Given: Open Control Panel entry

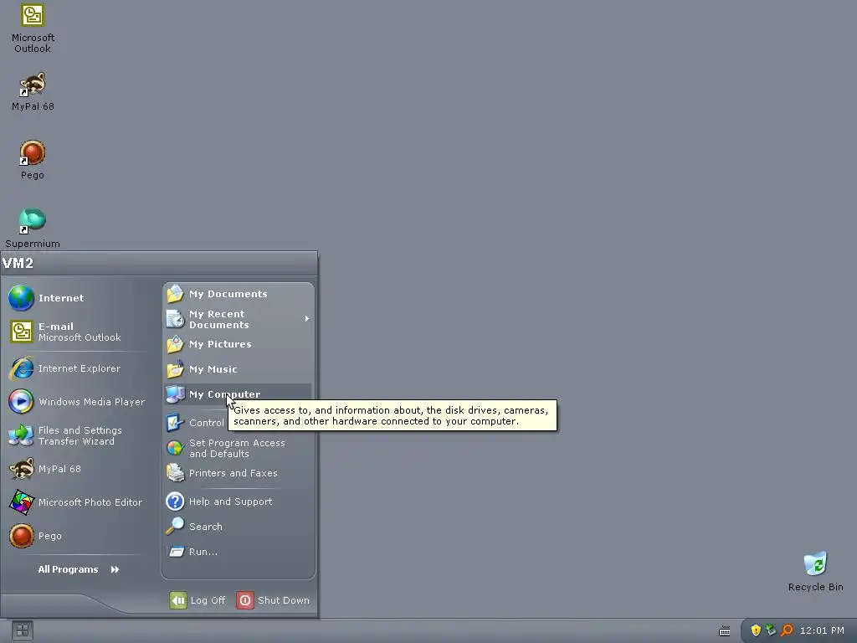Looking at the screenshot, I should (196, 423).
